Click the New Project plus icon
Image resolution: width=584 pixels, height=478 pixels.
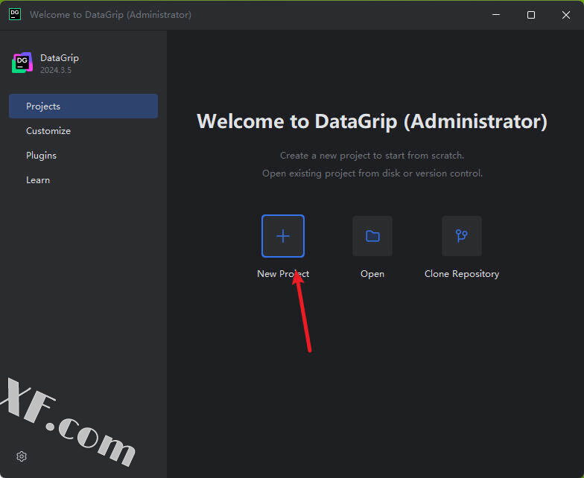coord(283,236)
